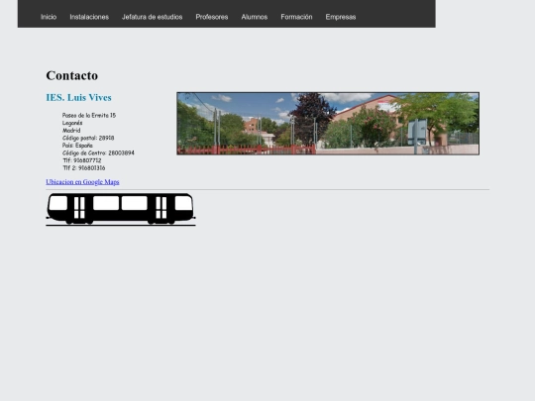
Task: Click the school building panorama photo
Action: pyautogui.click(x=328, y=124)
